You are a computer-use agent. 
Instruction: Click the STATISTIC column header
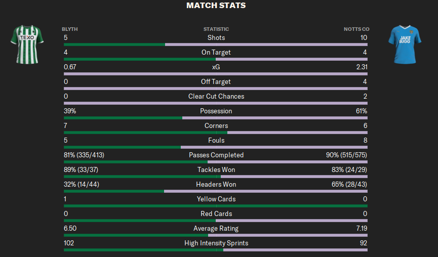[216, 29]
